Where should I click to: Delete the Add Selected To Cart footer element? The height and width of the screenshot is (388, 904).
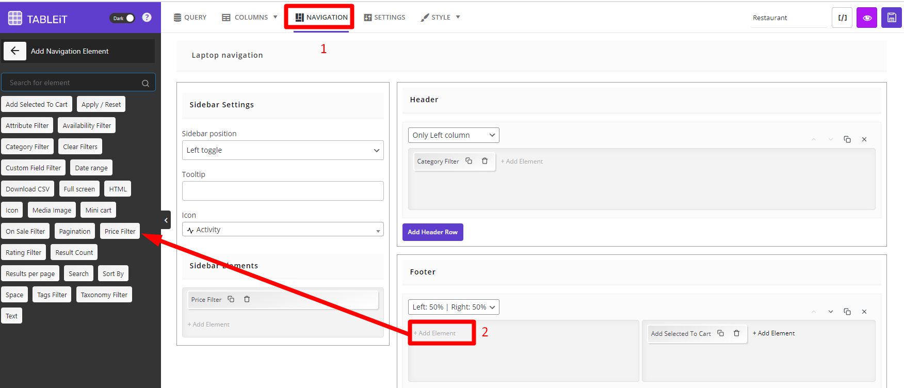point(736,333)
